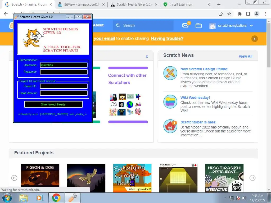This screenshot has width=271, height=203.
Task: Open a new browser tab with plus
Action: tap(219, 4)
